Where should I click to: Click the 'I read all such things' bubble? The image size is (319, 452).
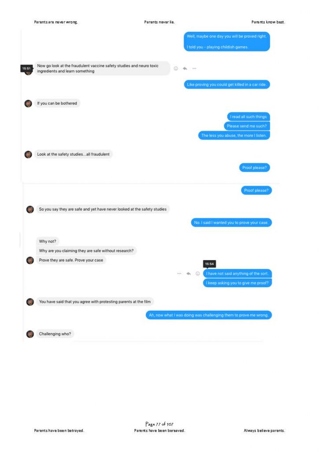point(249,117)
